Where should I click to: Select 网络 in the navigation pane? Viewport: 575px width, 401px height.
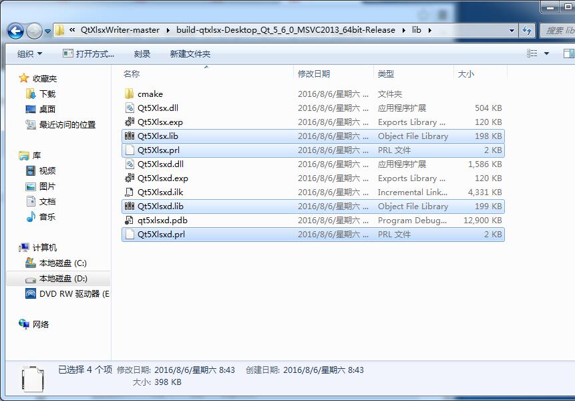[40, 324]
